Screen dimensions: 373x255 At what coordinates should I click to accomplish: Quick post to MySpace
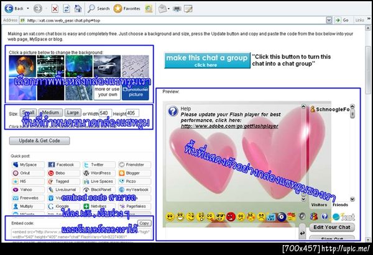tap(28, 164)
